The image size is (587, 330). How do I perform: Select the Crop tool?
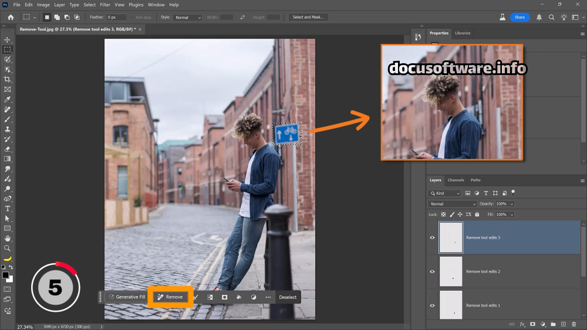(x=8, y=79)
